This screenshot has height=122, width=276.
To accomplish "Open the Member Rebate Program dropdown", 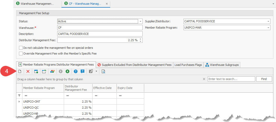I will tap(268, 28).
